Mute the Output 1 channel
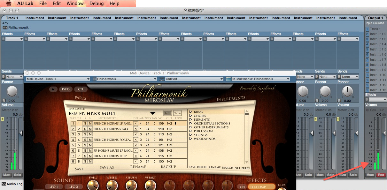The width and height of the screenshot is (387, 190). (x=370, y=175)
